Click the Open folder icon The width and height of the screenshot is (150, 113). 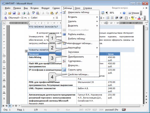coord(10,13)
